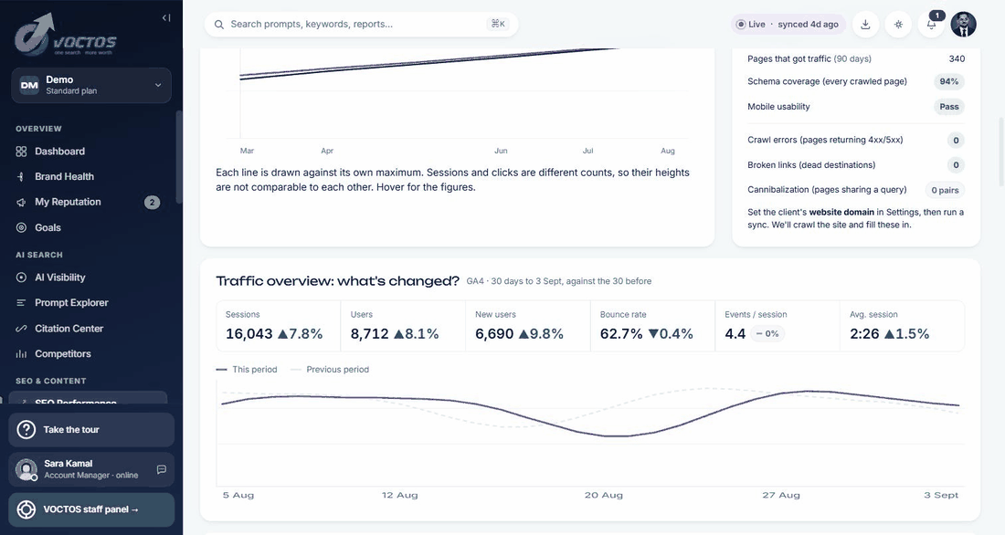Open the VOCTOS staff panel

click(91, 509)
